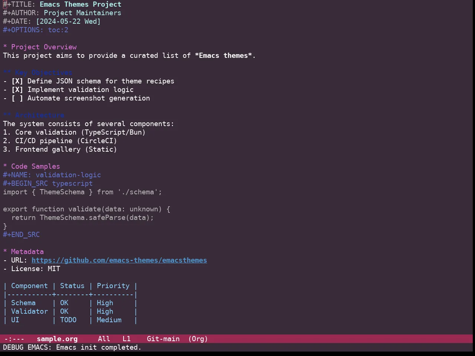Click the '#+BEGIN_SRC typescript' line
Screen dimensions: 475x356
(48, 184)
